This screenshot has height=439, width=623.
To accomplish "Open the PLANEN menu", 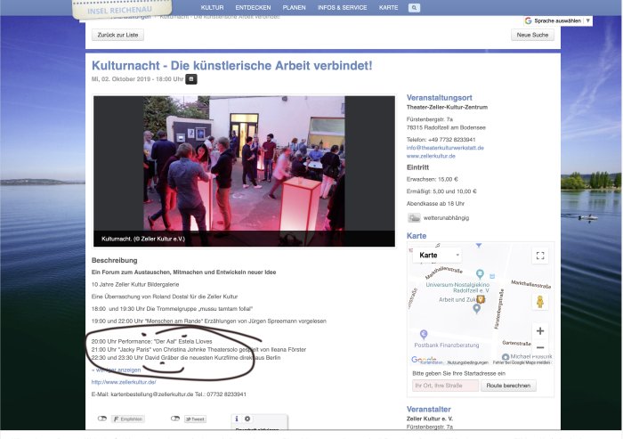I will pyautogui.click(x=294, y=7).
